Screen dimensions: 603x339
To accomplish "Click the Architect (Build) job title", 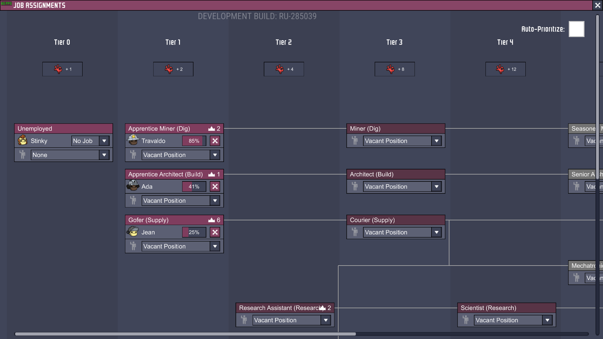I will pyautogui.click(x=372, y=174).
